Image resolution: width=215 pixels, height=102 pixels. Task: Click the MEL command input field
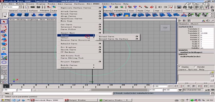pyautogui.click(x=62, y=93)
